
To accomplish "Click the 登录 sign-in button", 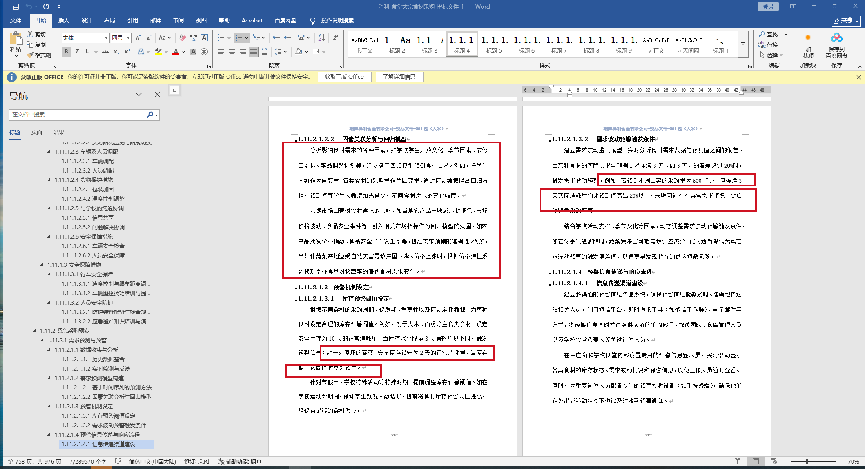I will (x=768, y=6).
